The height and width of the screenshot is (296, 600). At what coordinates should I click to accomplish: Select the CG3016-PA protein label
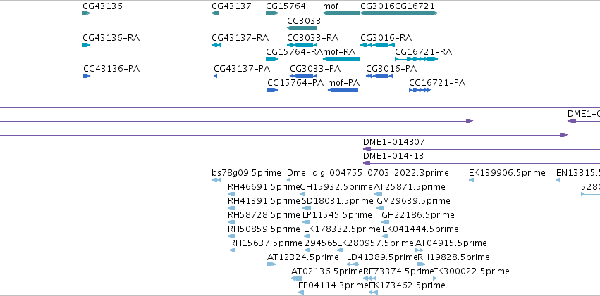coord(391,69)
